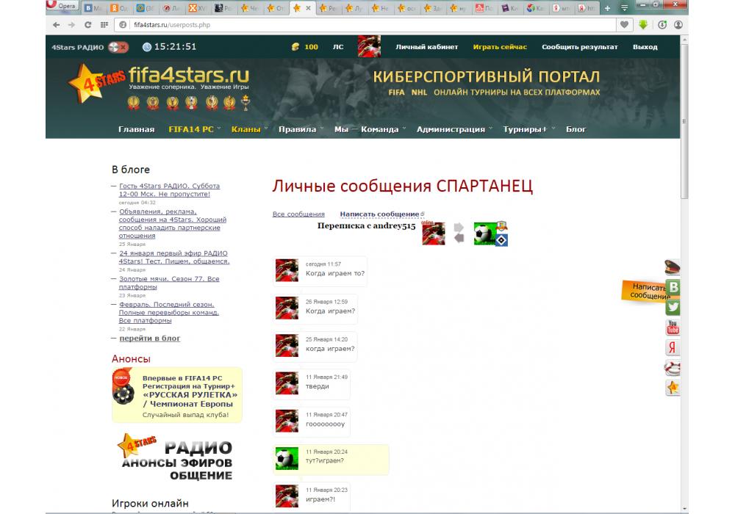The image size is (735, 514).
Task: Open the Twitter side icon
Action: point(673,308)
